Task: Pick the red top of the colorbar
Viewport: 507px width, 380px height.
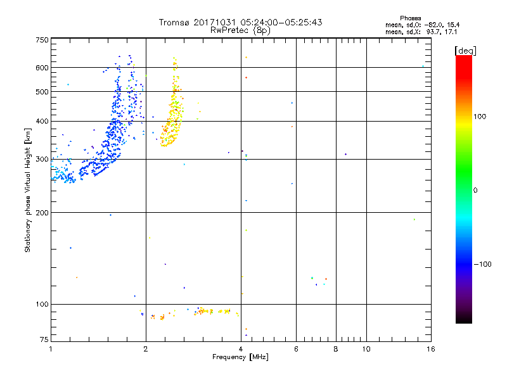Action: [463, 60]
